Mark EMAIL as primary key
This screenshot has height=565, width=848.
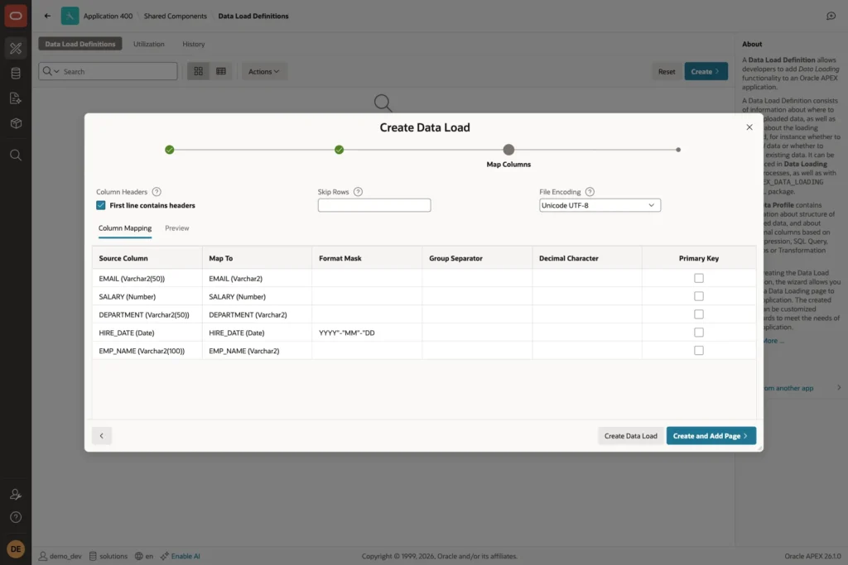[699, 278]
